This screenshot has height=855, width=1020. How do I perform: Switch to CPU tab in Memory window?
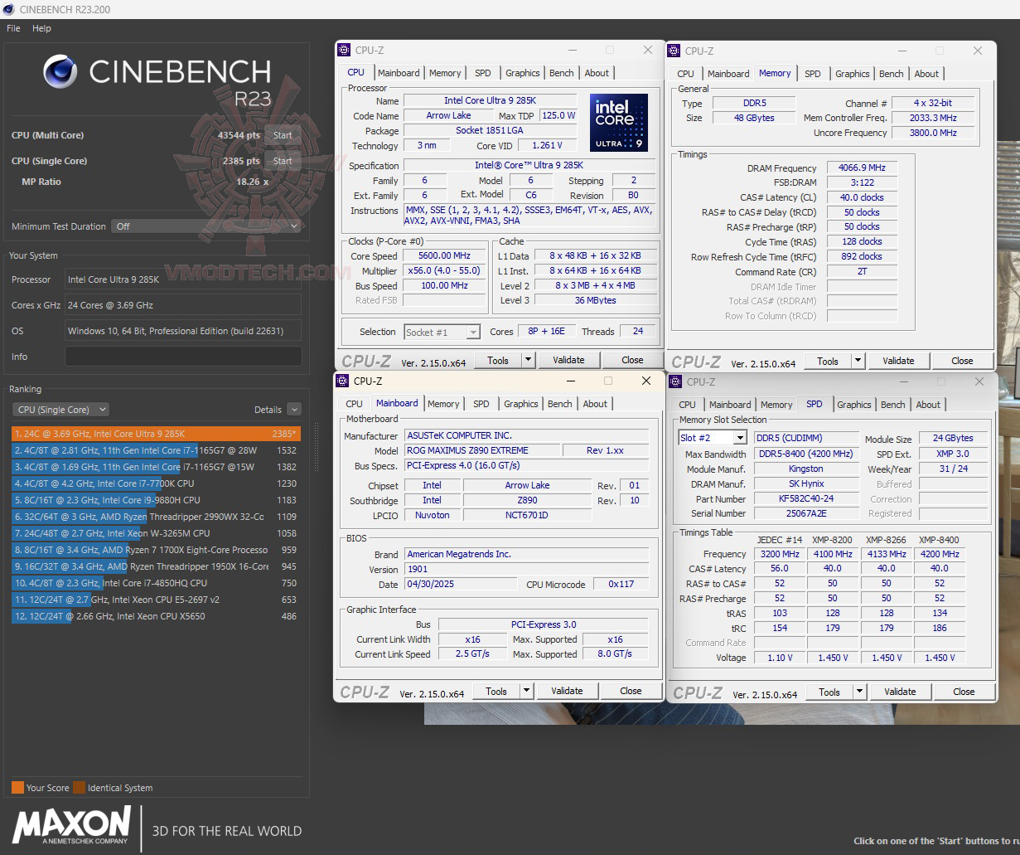685,74
